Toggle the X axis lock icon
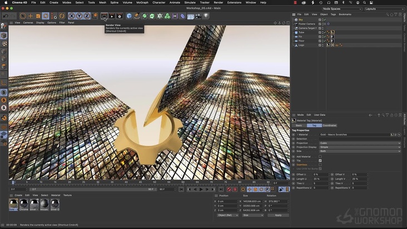This screenshot has width=407, height=229. pos(71,16)
